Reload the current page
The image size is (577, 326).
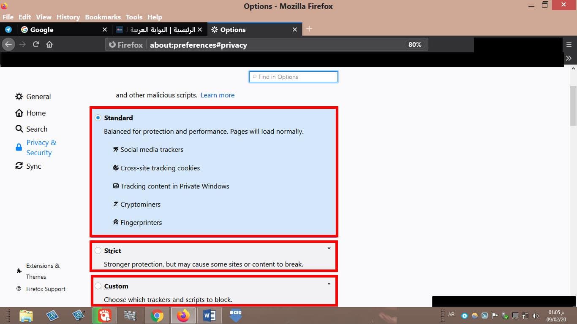[36, 44]
